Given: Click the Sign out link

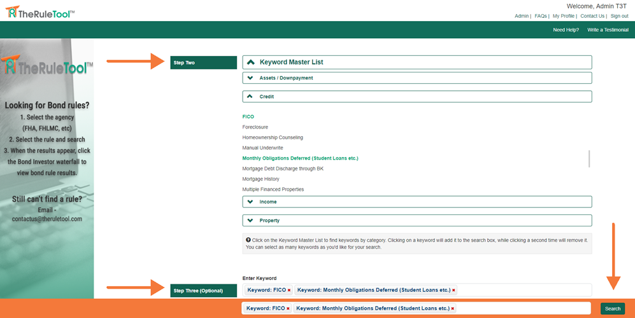Looking at the screenshot, I should 619,16.
